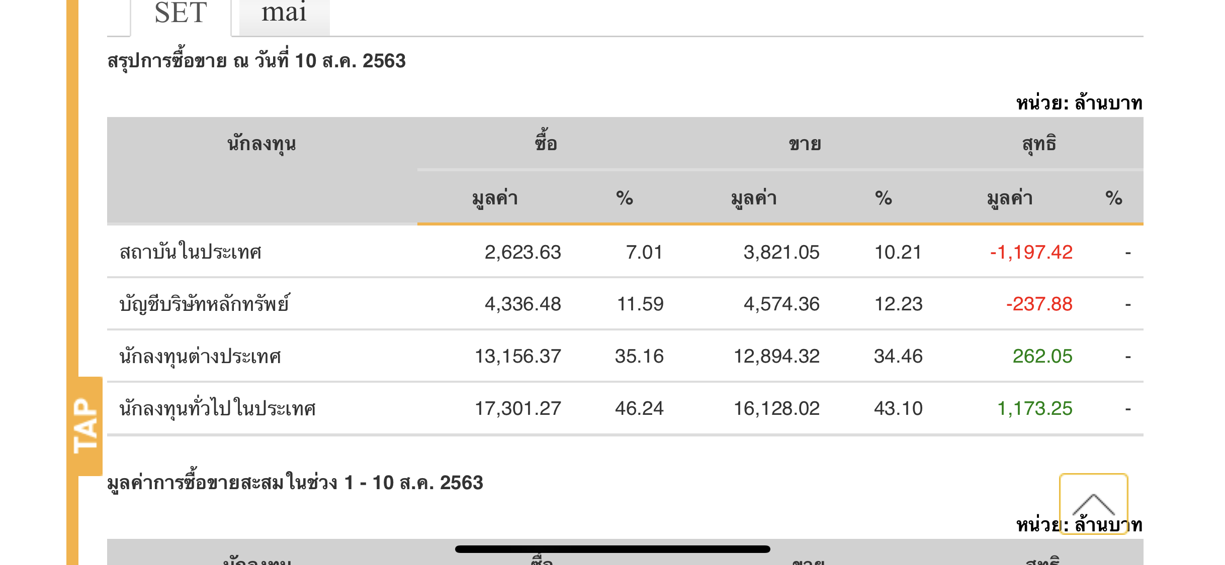The width and height of the screenshot is (1225, 565).
Task: Click the red net value -1,197.42
Action: tap(1031, 252)
